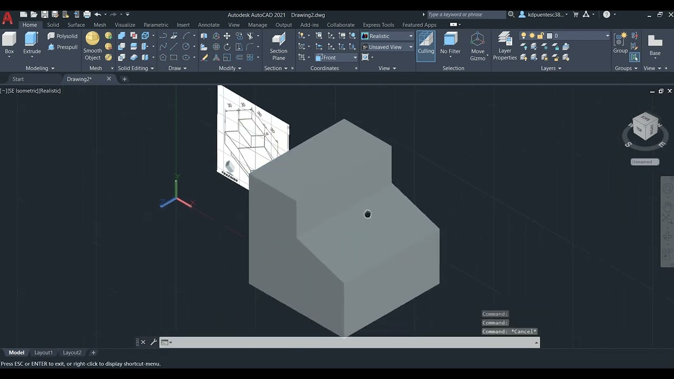Image resolution: width=674 pixels, height=379 pixels.
Task: Select the Polyline draw tool
Action: (163, 36)
